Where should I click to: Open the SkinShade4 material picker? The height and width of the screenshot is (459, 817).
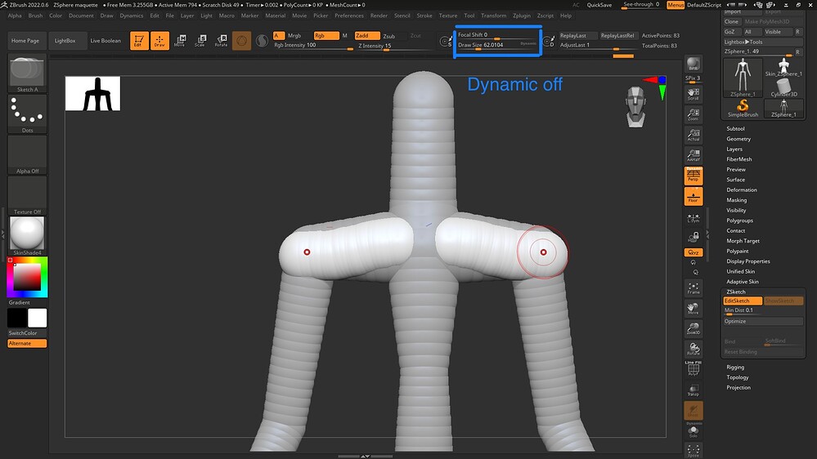[27, 236]
